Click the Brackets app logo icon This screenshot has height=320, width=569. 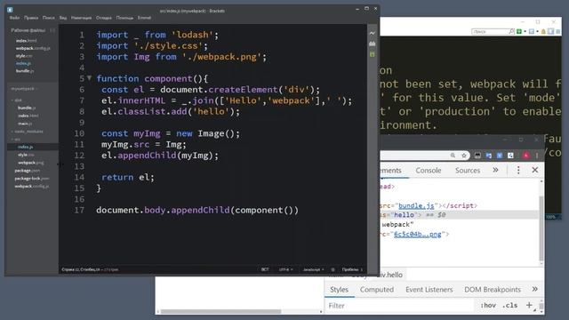click(10, 10)
